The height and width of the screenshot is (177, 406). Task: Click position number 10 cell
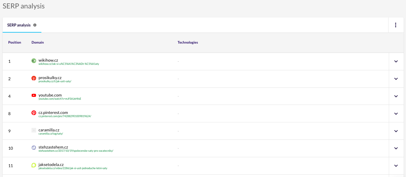point(10,148)
